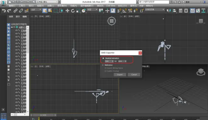Activate the Select Object tool

45,11
